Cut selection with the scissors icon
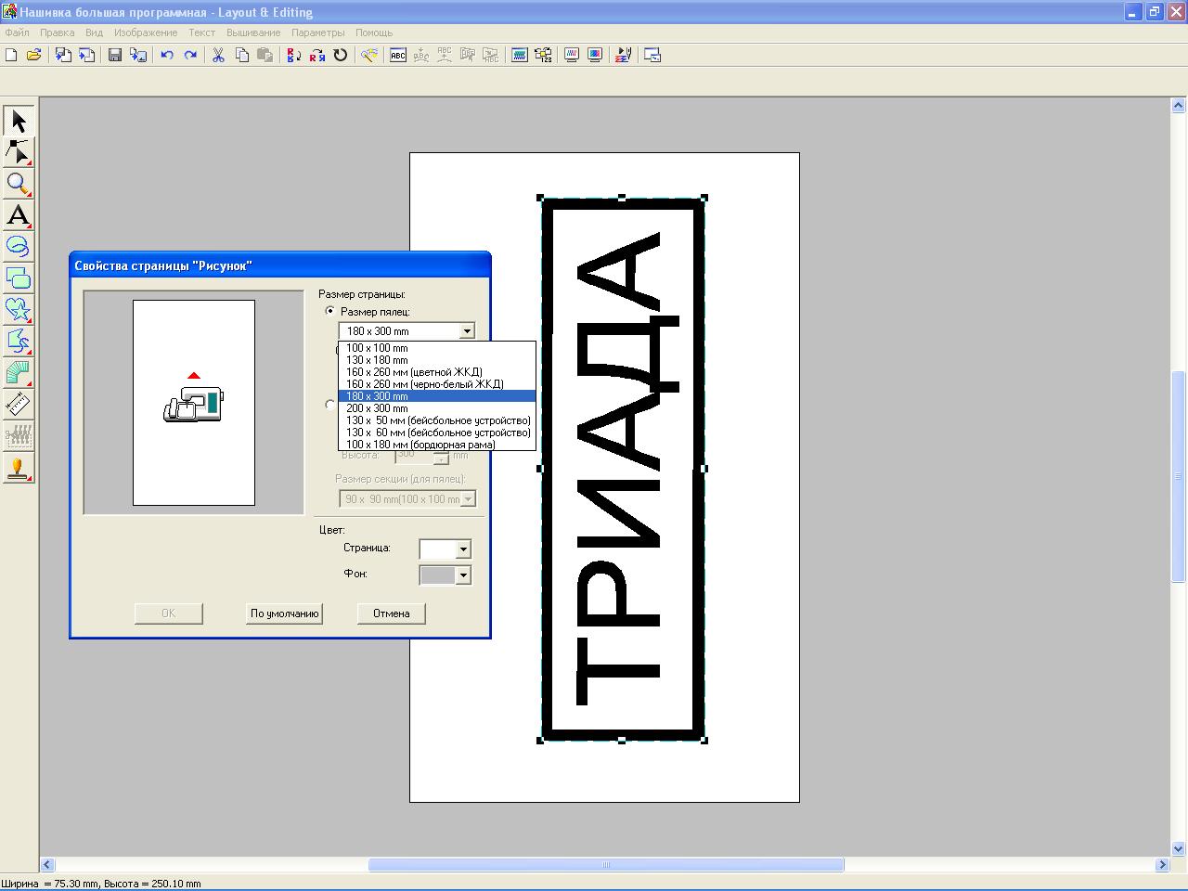The width and height of the screenshot is (1188, 891). point(218,56)
